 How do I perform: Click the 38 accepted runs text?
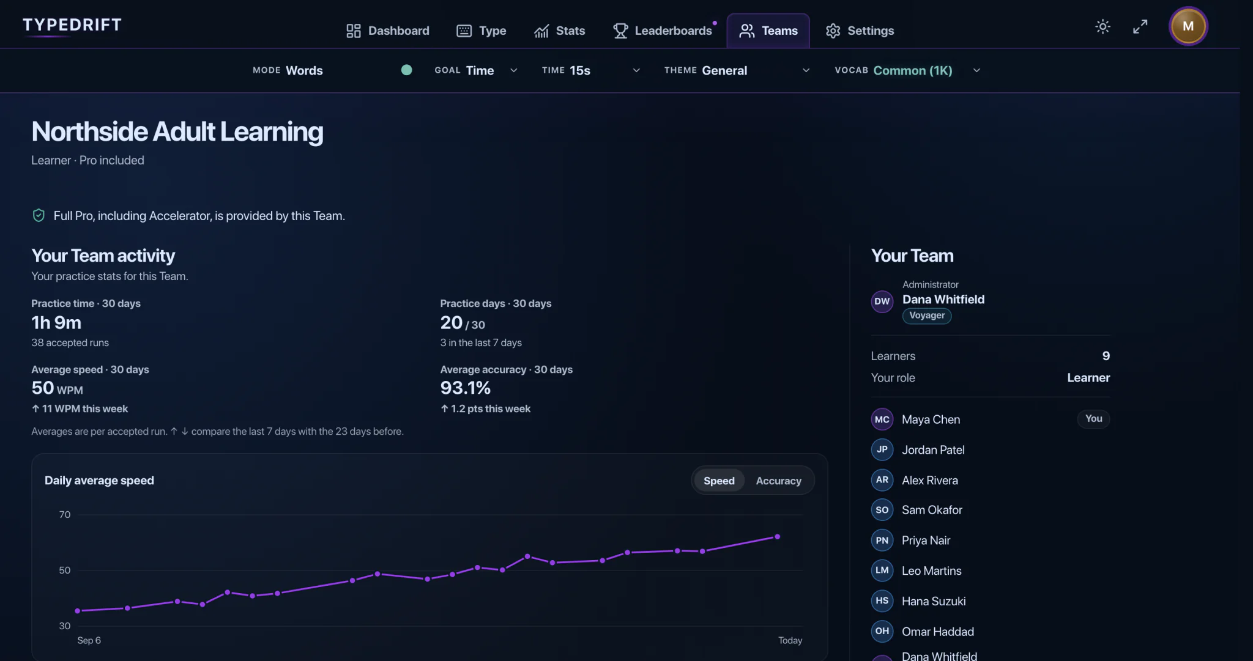[x=70, y=343]
